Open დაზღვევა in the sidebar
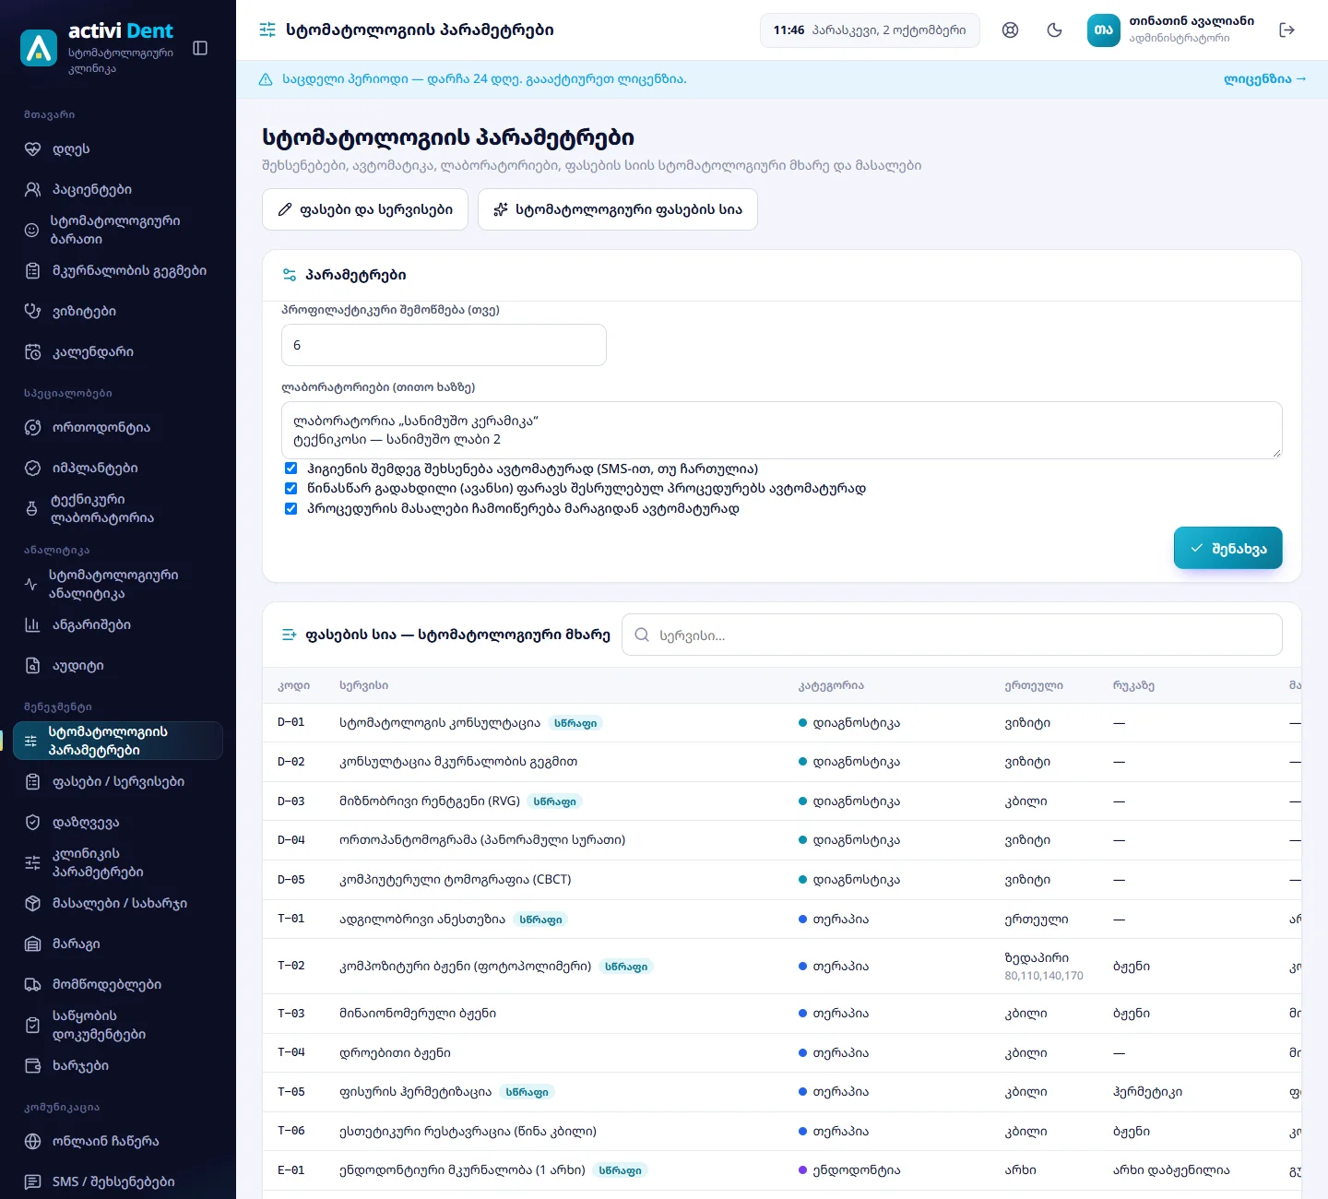The height and width of the screenshot is (1199, 1328). pyautogui.click(x=118, y=822)
